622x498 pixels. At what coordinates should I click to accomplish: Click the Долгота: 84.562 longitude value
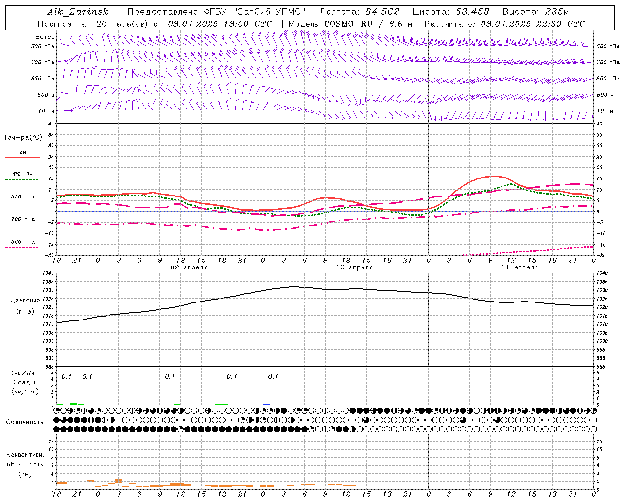coord(359,12)
